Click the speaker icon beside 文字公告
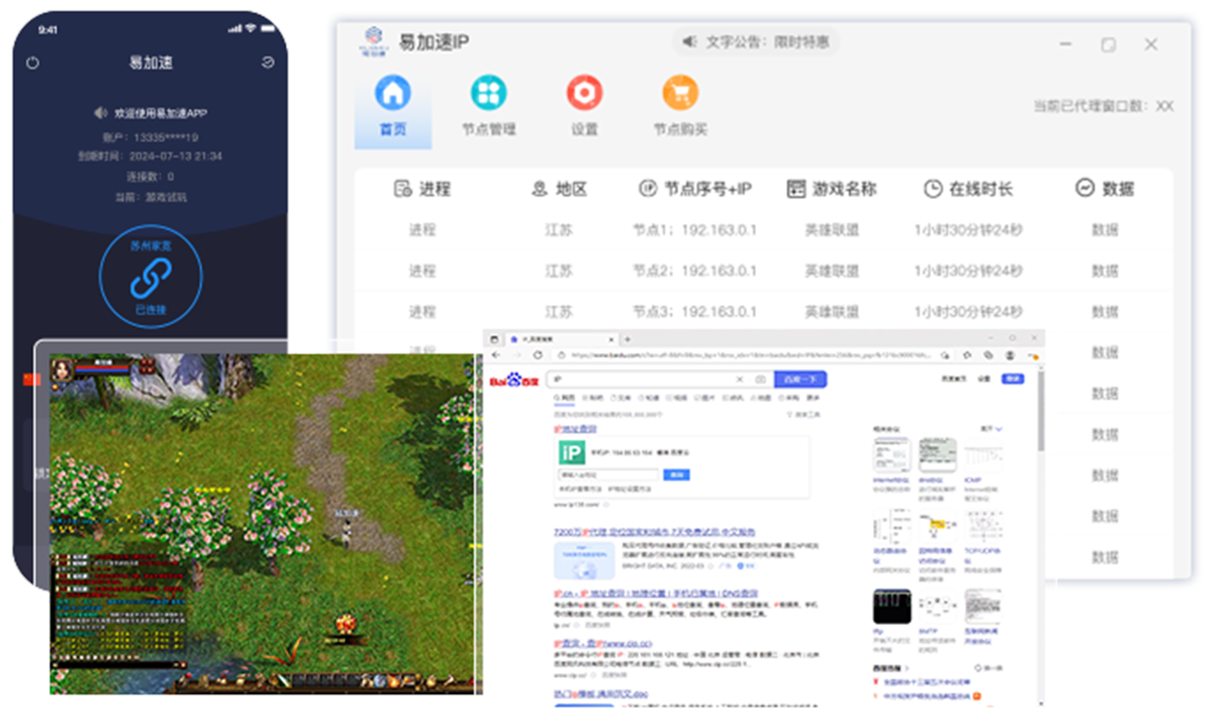This screenshot has width=1208, height=718. click(x=690, y=42)
